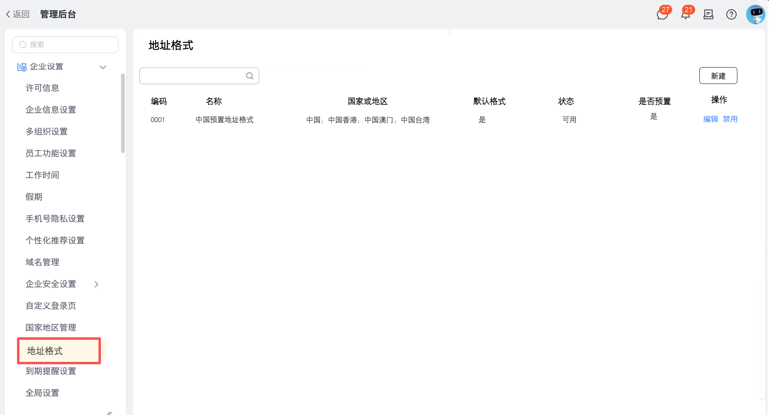Select 国家地区管理 menu item

pyautogui.click(x=51, y=327)
